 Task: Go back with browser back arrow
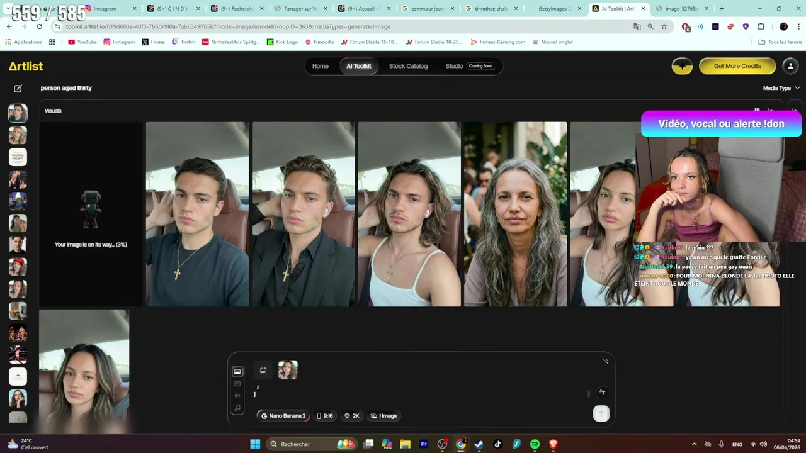[x=9, y=26]
